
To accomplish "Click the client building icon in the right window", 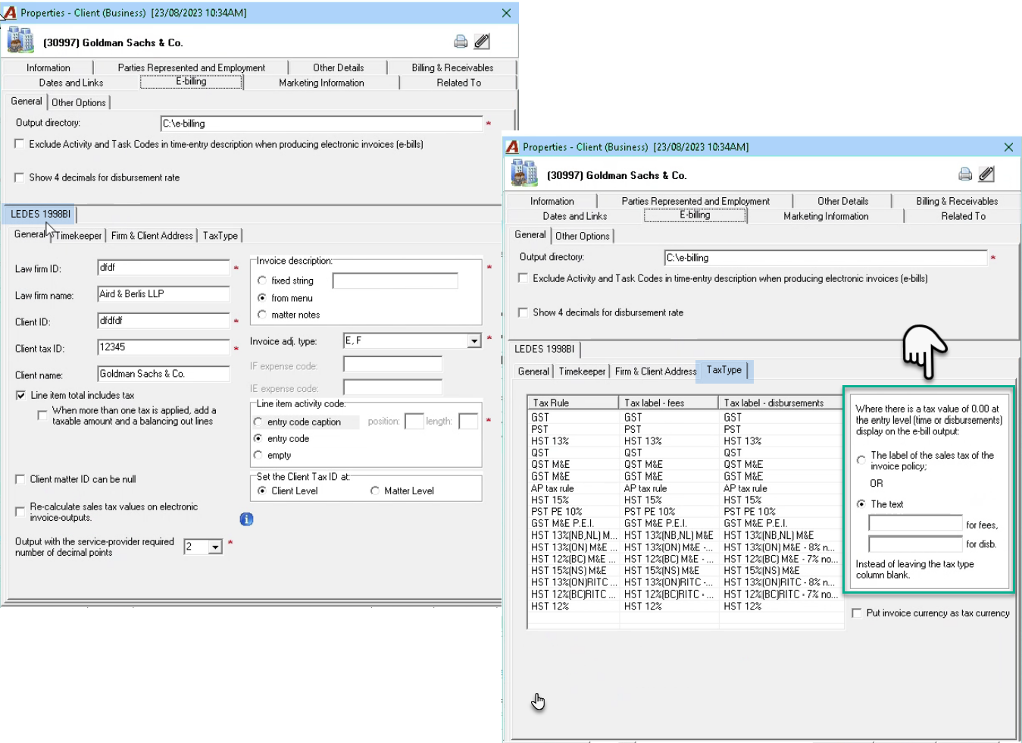I will 524,174.
